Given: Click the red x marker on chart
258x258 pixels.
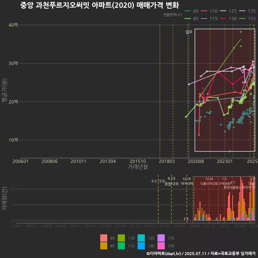Looking at the screenshot, I should click(x=227, y=107).
